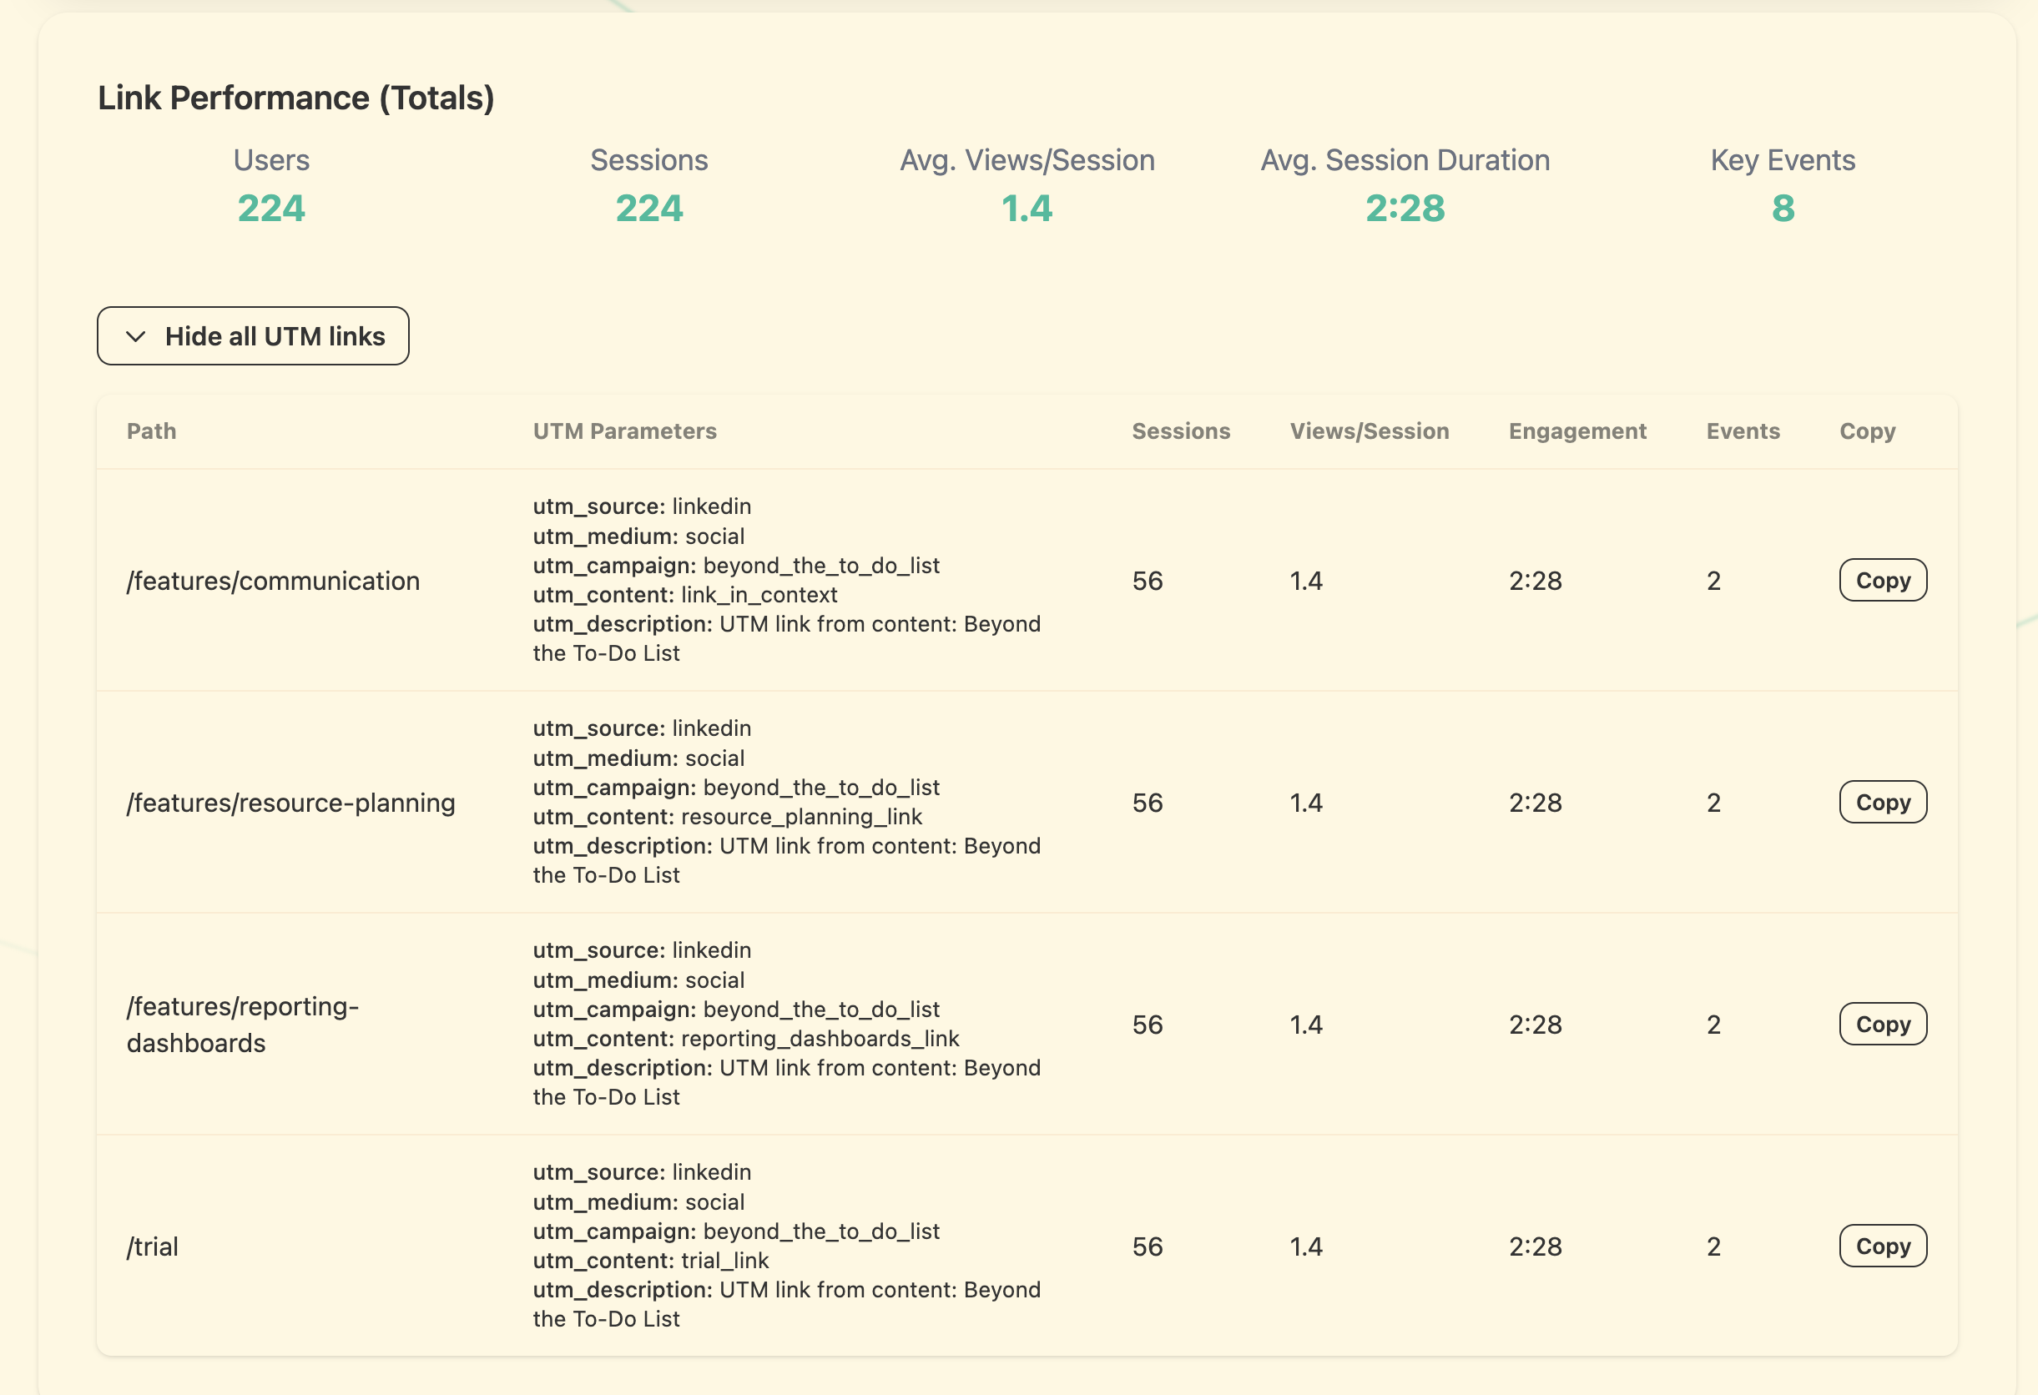Click utm_content: link_in_context text
Image resolution: width=2038 pixels, height=1395 pixels.
click(685, 595)
